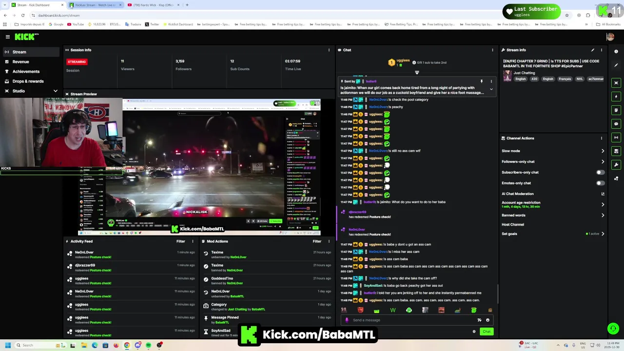624x351 pixels.
Task: Click Host Channel action
Action: pyautogui.click(x=513, y=225)
